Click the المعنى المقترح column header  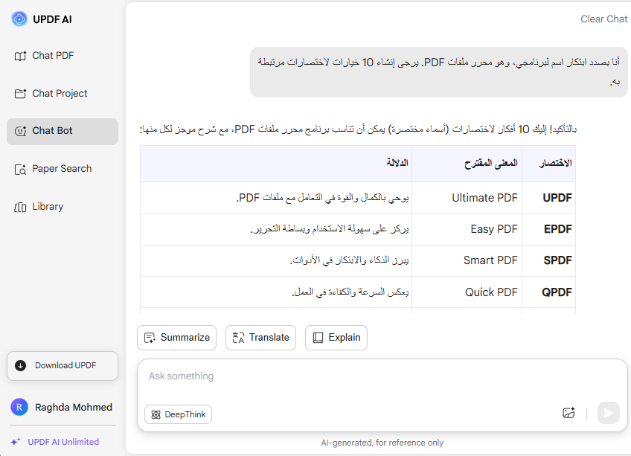[x=467, y=164]
